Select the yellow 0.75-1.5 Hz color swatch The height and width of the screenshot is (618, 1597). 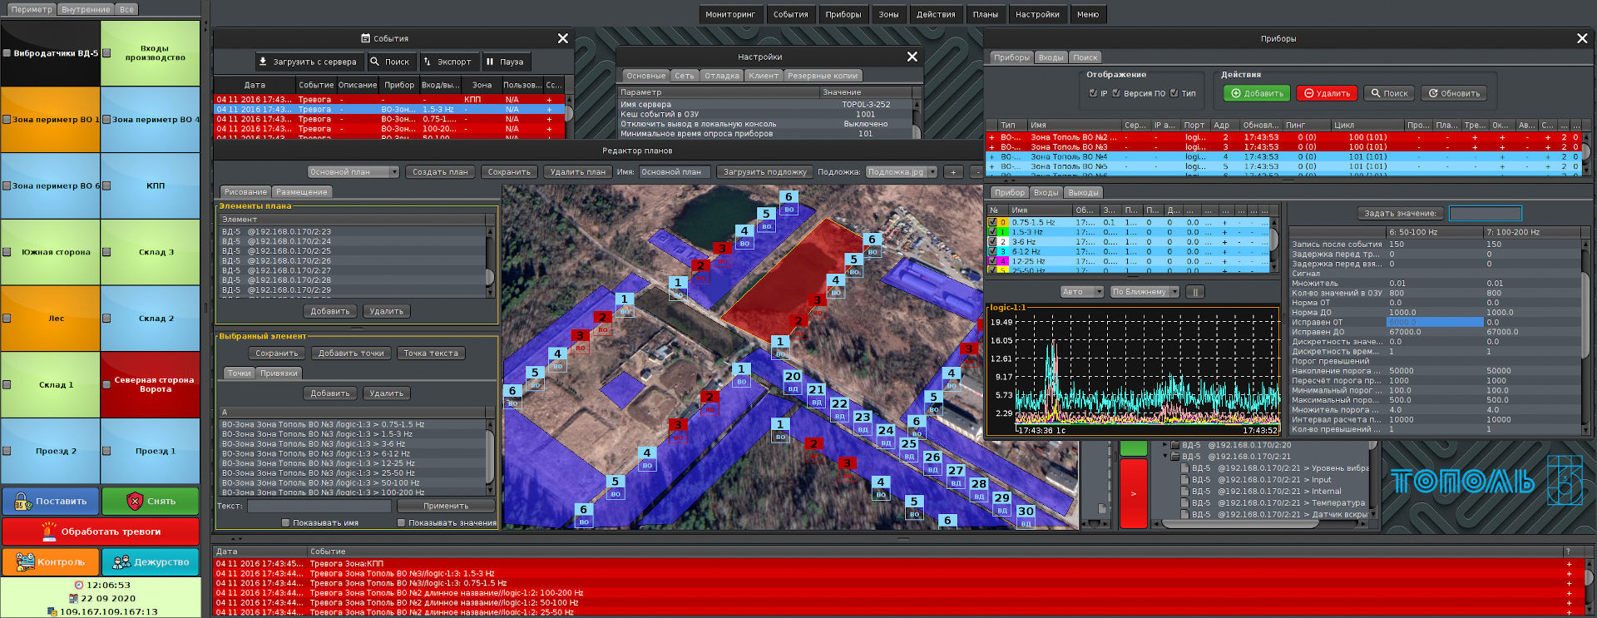pos(1003,223)
